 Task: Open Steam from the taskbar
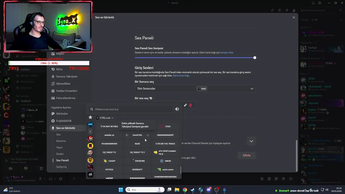[x=192, y=190]
